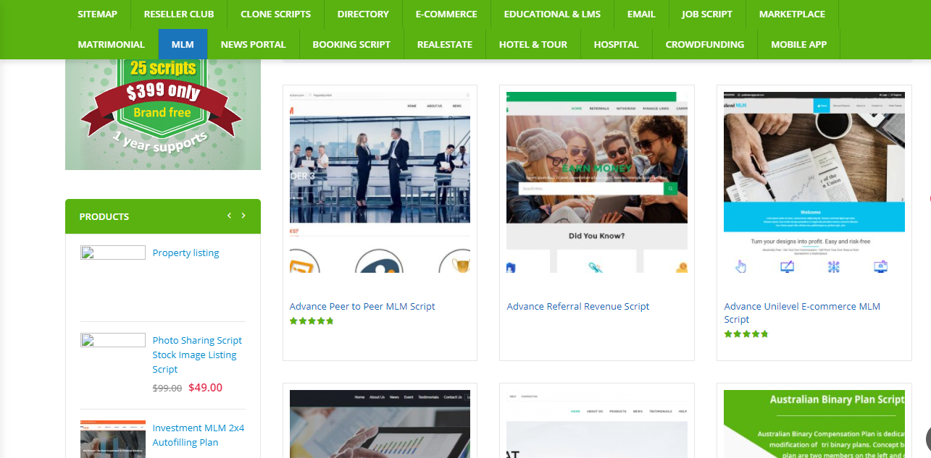
Task: Click the Advance Peer to Peer MLM screenshot
Action: point(380,182)
